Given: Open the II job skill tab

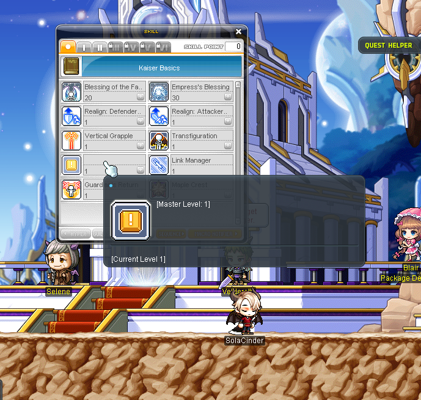Looking at the screenshot, I should pos(100,47).
